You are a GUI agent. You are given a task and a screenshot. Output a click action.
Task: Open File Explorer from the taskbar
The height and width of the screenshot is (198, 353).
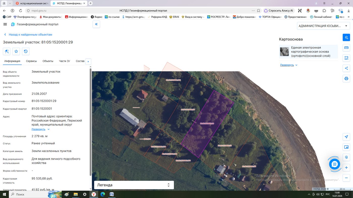75,194
